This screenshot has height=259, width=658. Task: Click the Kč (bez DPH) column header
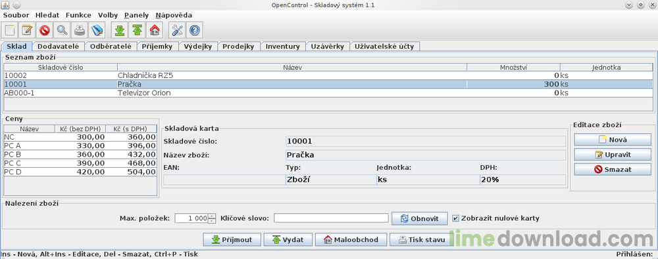80,129
